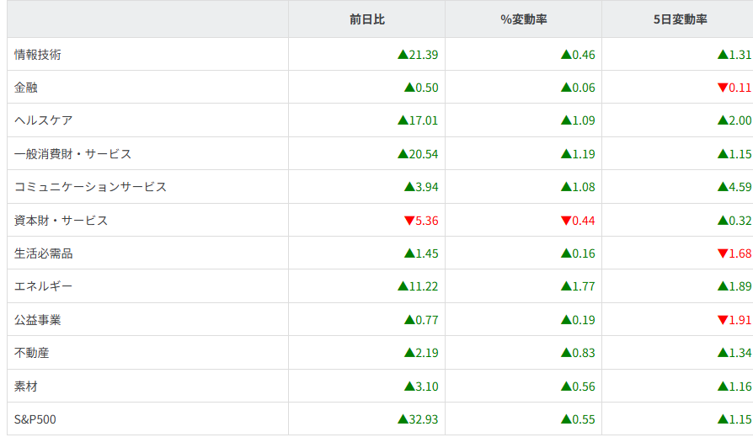Select the エネルギー sector name
This screenshot has width=753, height=448.
(x=44, y=286)
